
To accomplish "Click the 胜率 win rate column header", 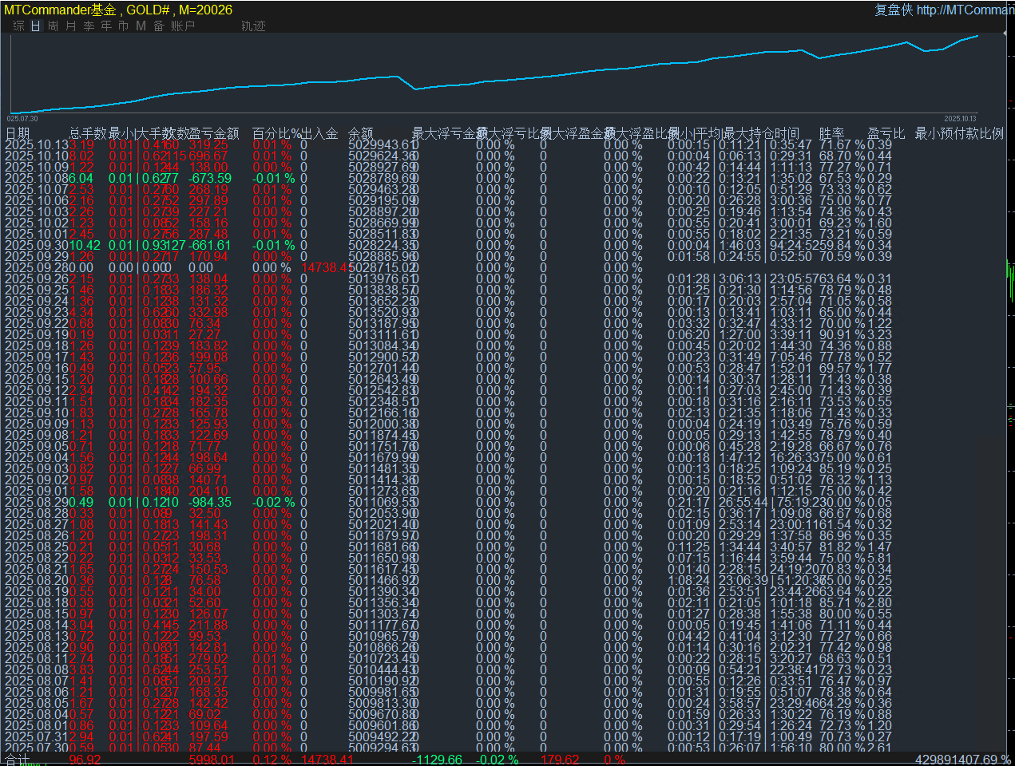I will [831, 133].
